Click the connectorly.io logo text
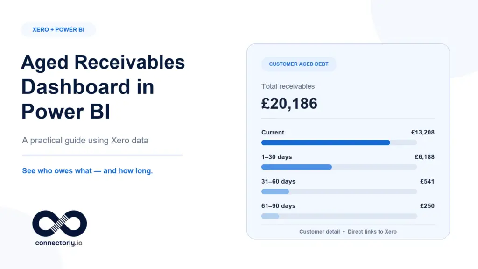Screen dimensions: 478x269 tap(59, 243)
